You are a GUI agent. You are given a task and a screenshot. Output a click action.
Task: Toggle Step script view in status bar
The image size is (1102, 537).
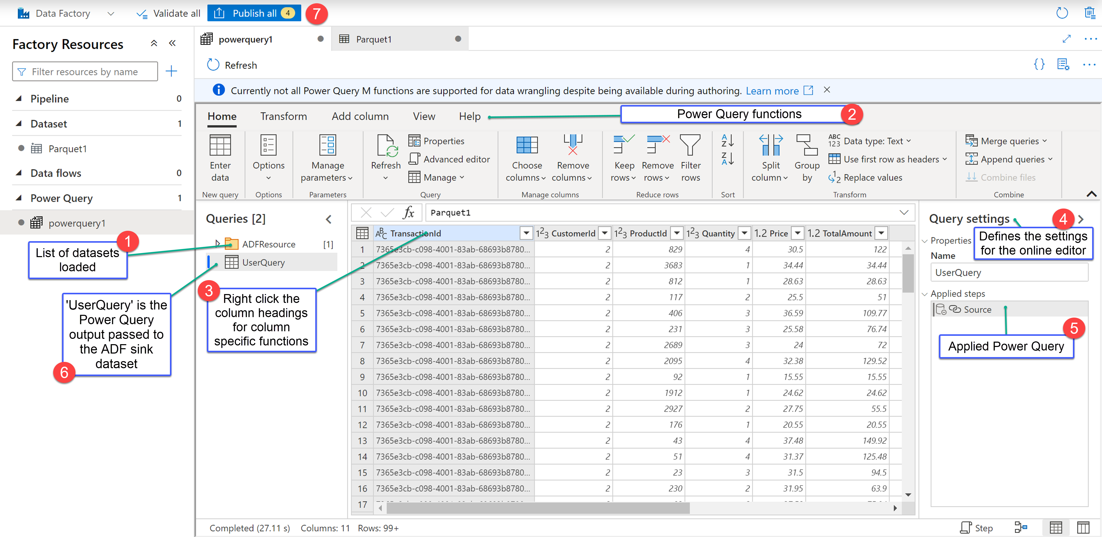976,528
